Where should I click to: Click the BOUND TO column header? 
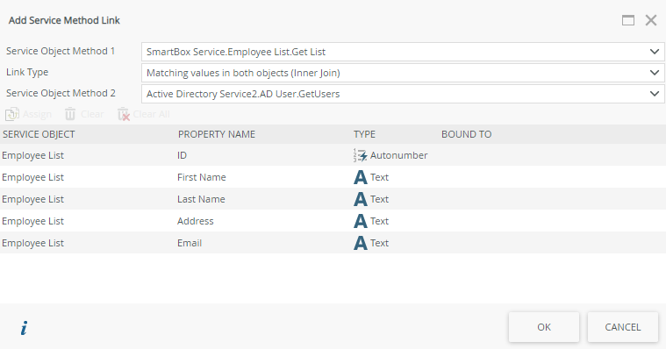click(466, 134)
